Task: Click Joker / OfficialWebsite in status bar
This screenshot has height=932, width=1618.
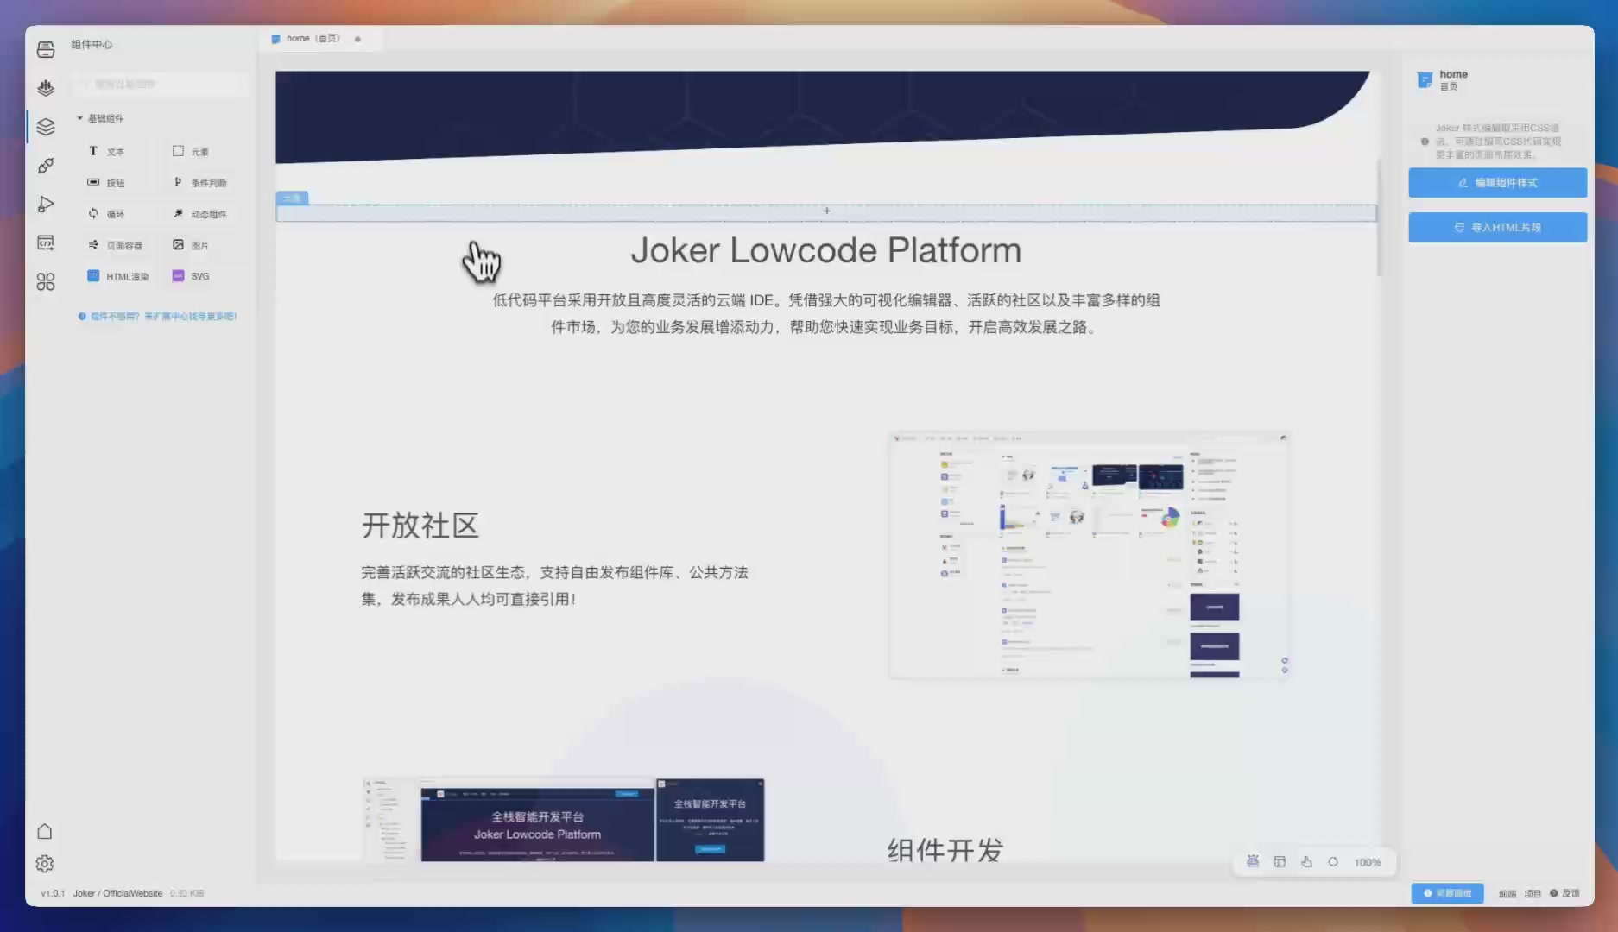Action: pyautogui.click(x=117, y=893)
